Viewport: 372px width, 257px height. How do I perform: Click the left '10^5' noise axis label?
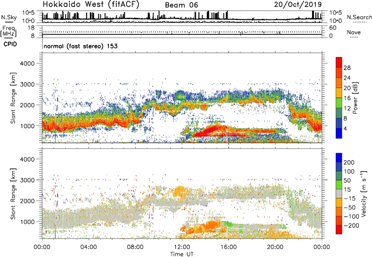(28, 13)
